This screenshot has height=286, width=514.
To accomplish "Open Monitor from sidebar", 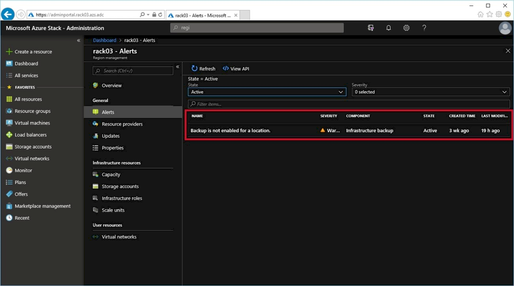I will 23,170.
